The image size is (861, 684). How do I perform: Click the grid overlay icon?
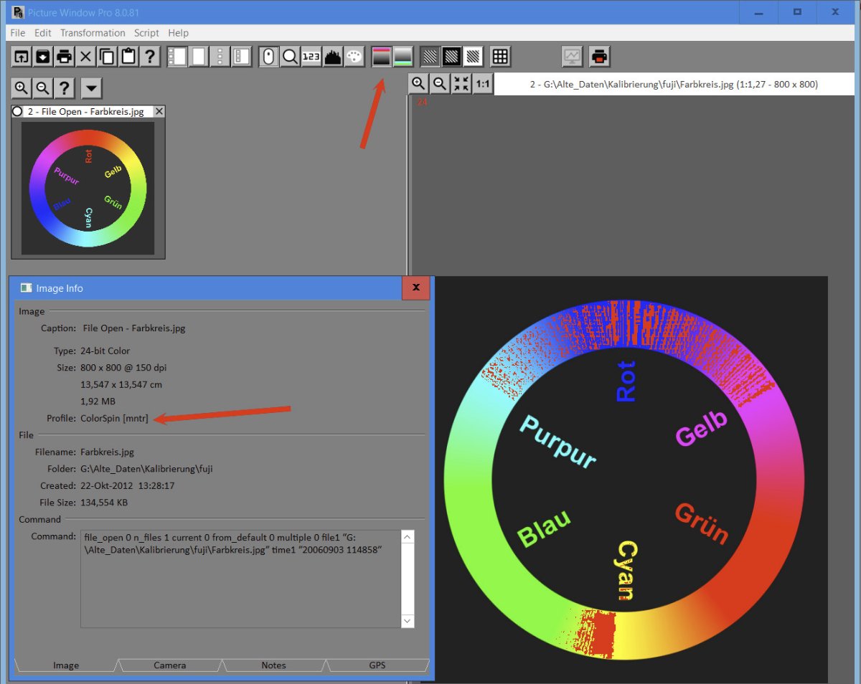coord(500,57)
